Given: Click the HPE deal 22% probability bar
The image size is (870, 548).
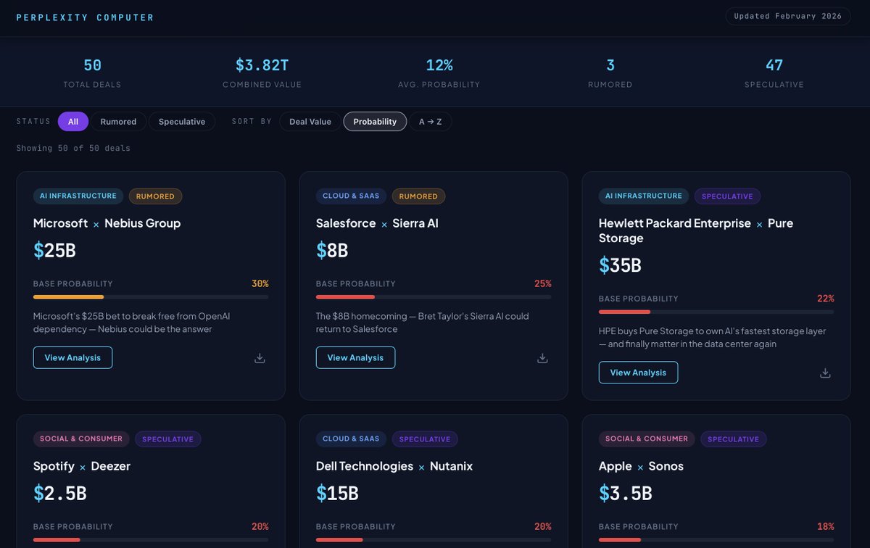Looking at the screenshot, I should click(x=716, y=312).
